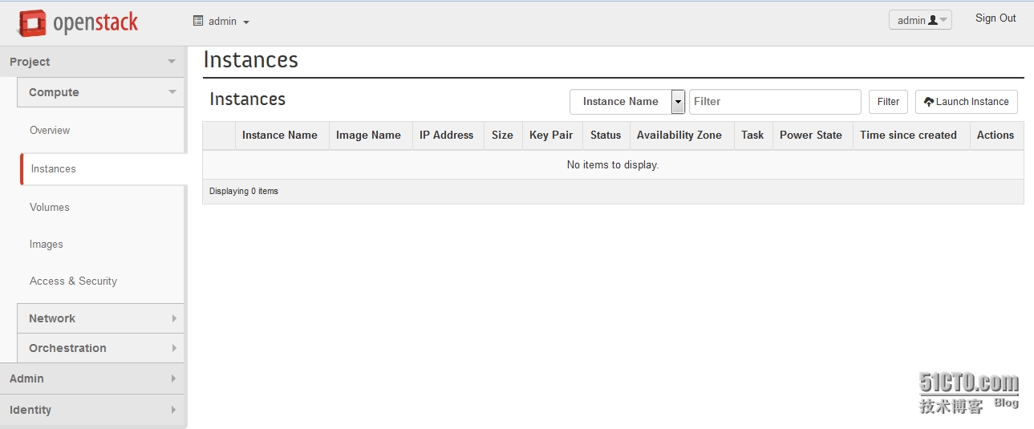The image size is (1034, 429).
Task: Expand the Orchestration panel
Action: pyautogui.click(x=100, y=348)
